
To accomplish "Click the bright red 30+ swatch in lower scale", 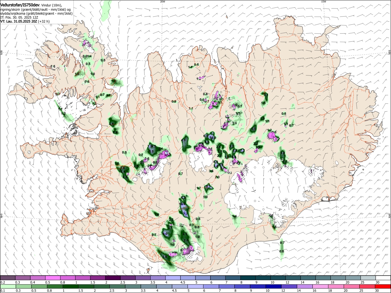I will pos(383,287).
